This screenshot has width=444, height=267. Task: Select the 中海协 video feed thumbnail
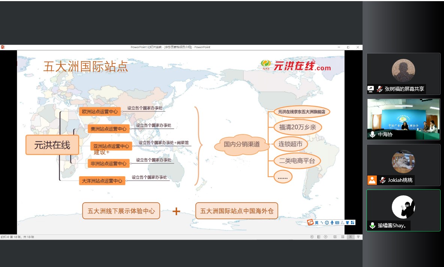(403, 119)
